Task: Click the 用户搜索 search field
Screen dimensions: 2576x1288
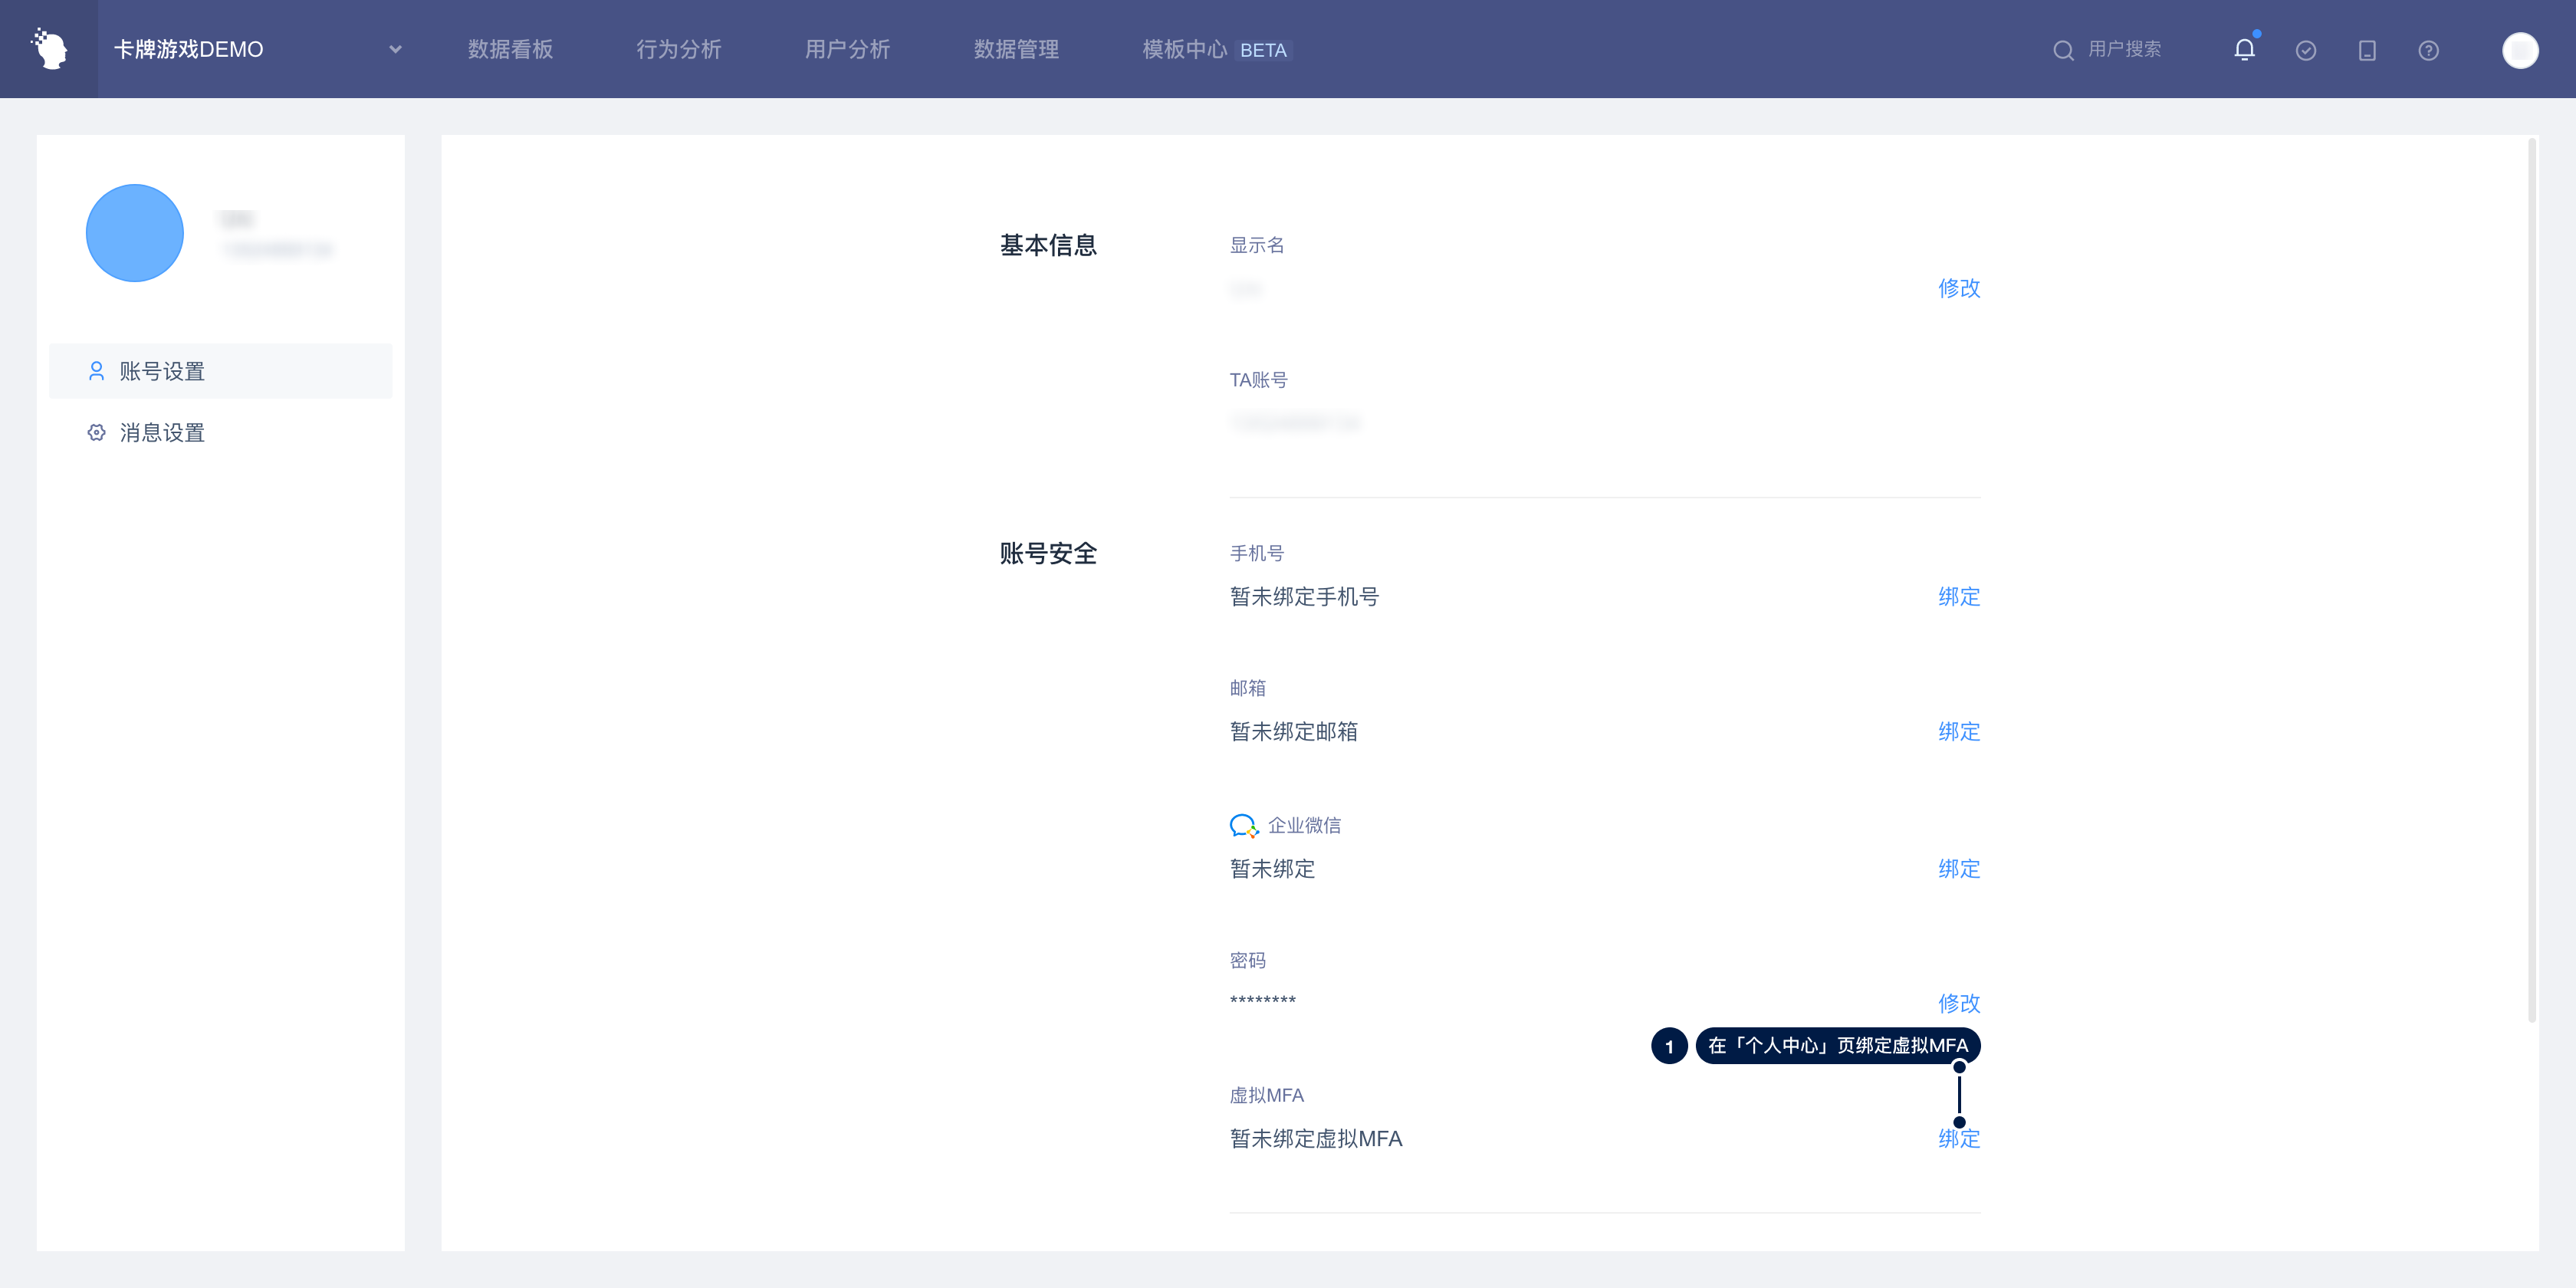Action: point(2124,49)
